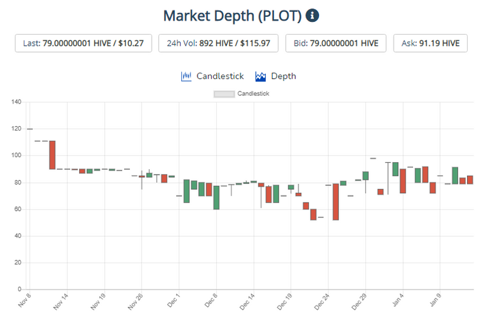Click the 24h Vol box

click(218, 43)
